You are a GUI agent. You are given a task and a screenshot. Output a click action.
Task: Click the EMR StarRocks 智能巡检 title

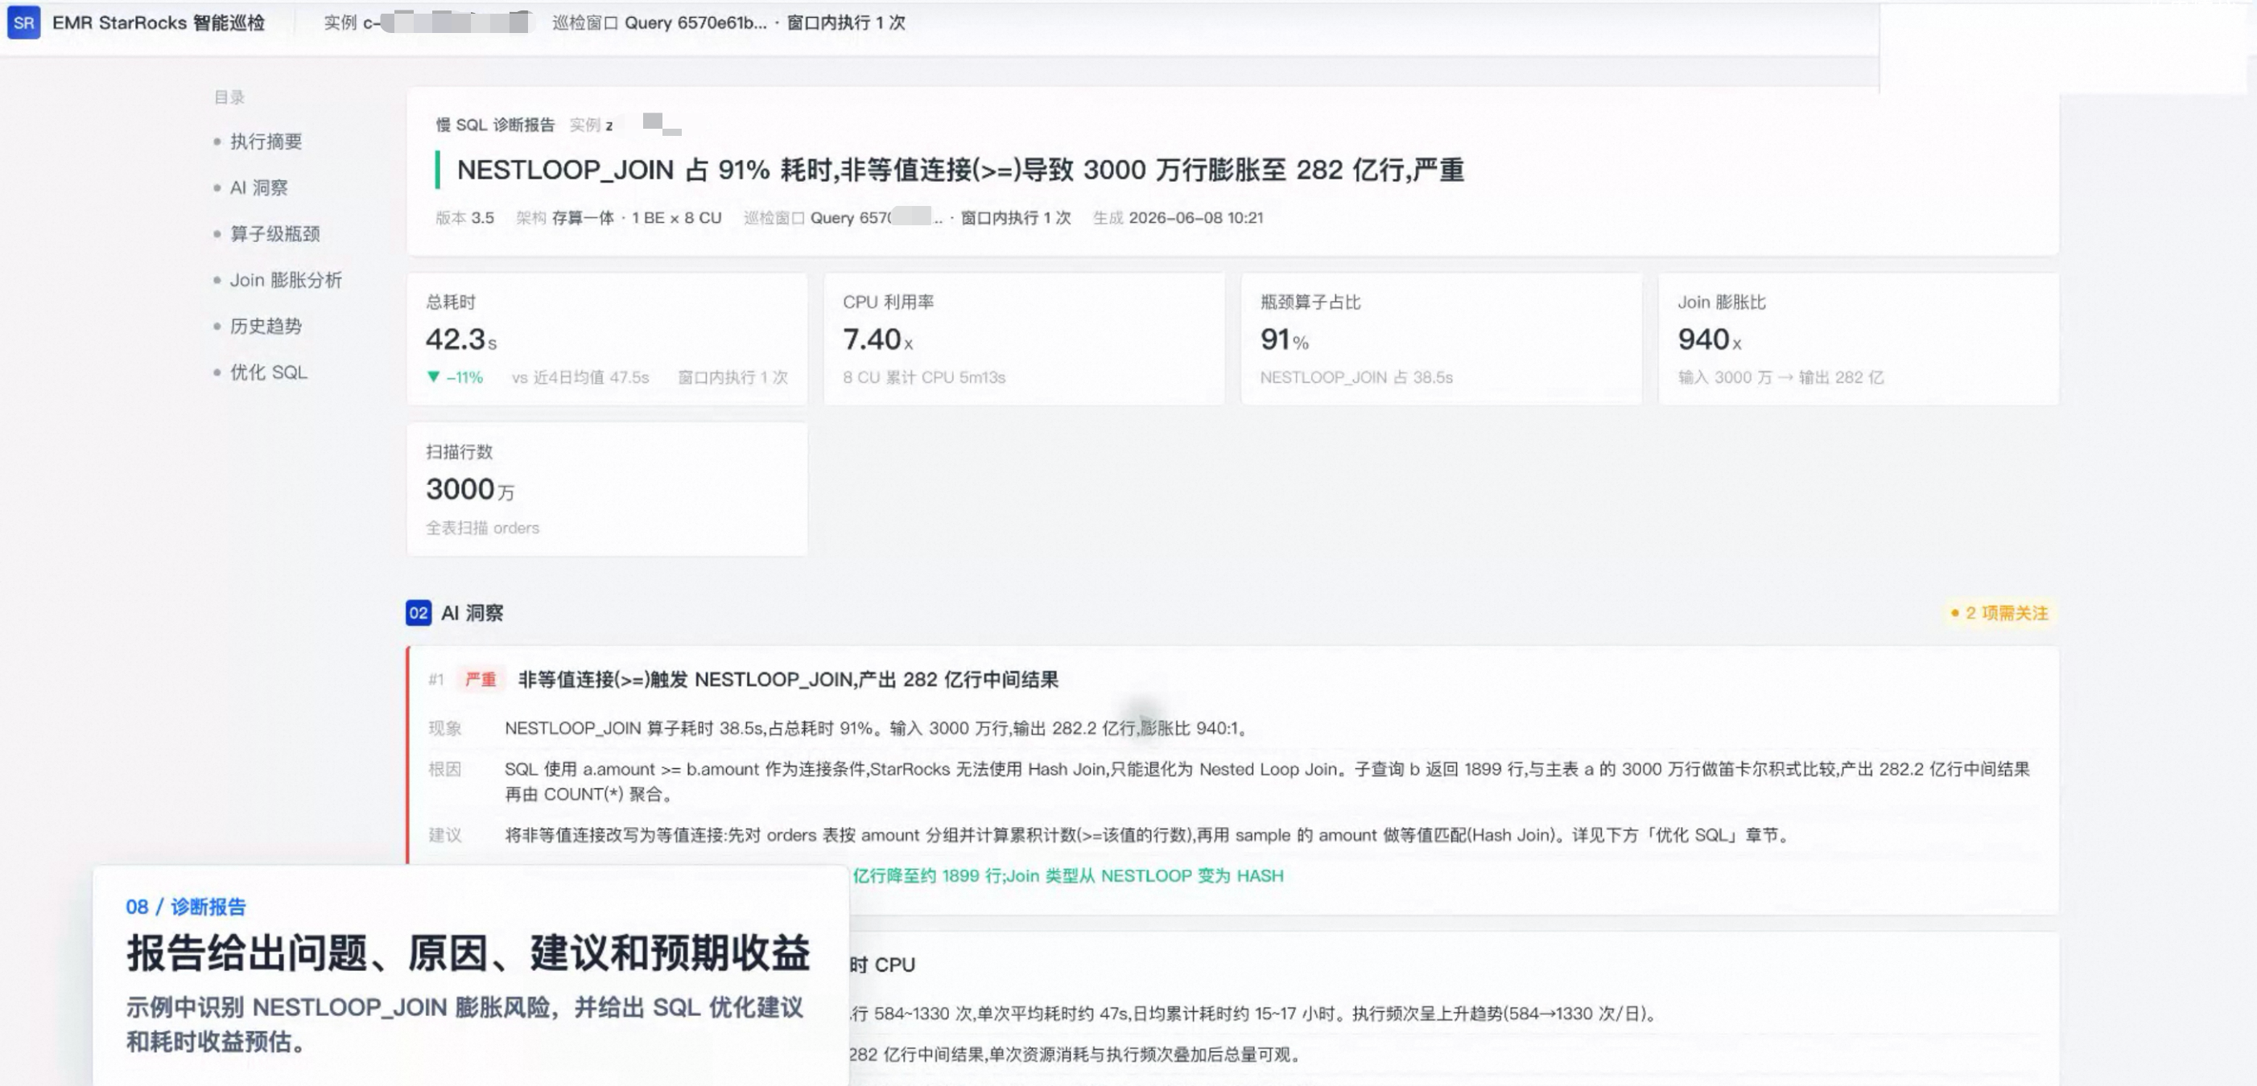pos(159,23)
